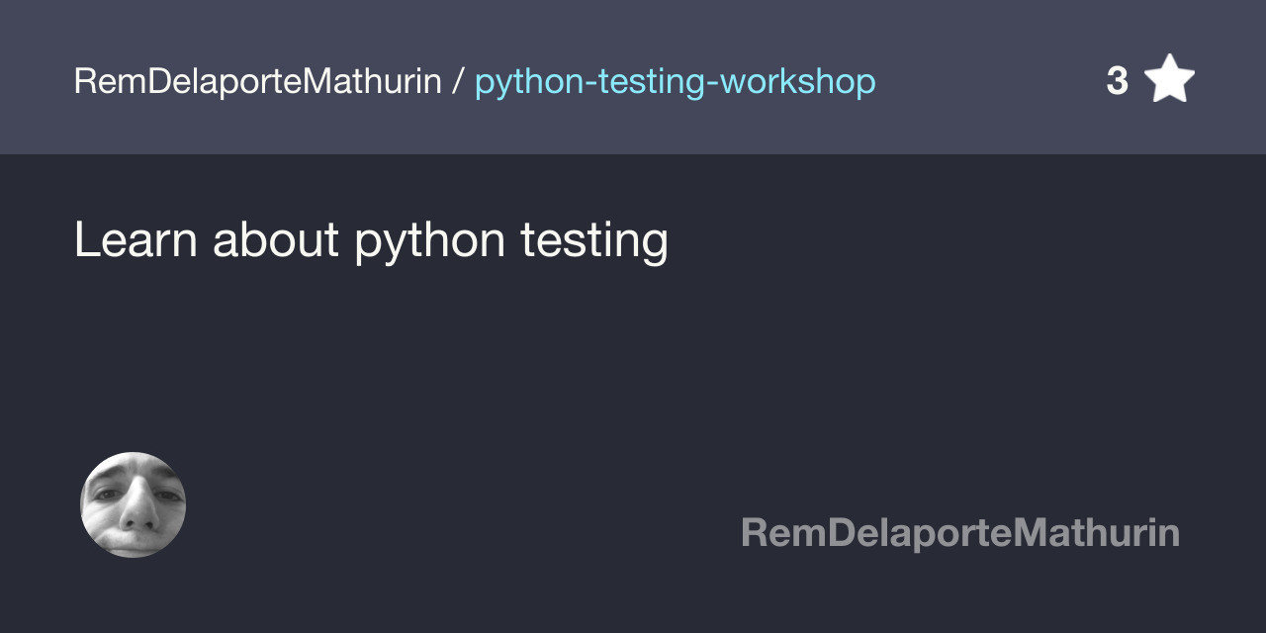This screenshot has width=1266, height=633.
Task: Click the white star icon
Action: coord(1170,79)
